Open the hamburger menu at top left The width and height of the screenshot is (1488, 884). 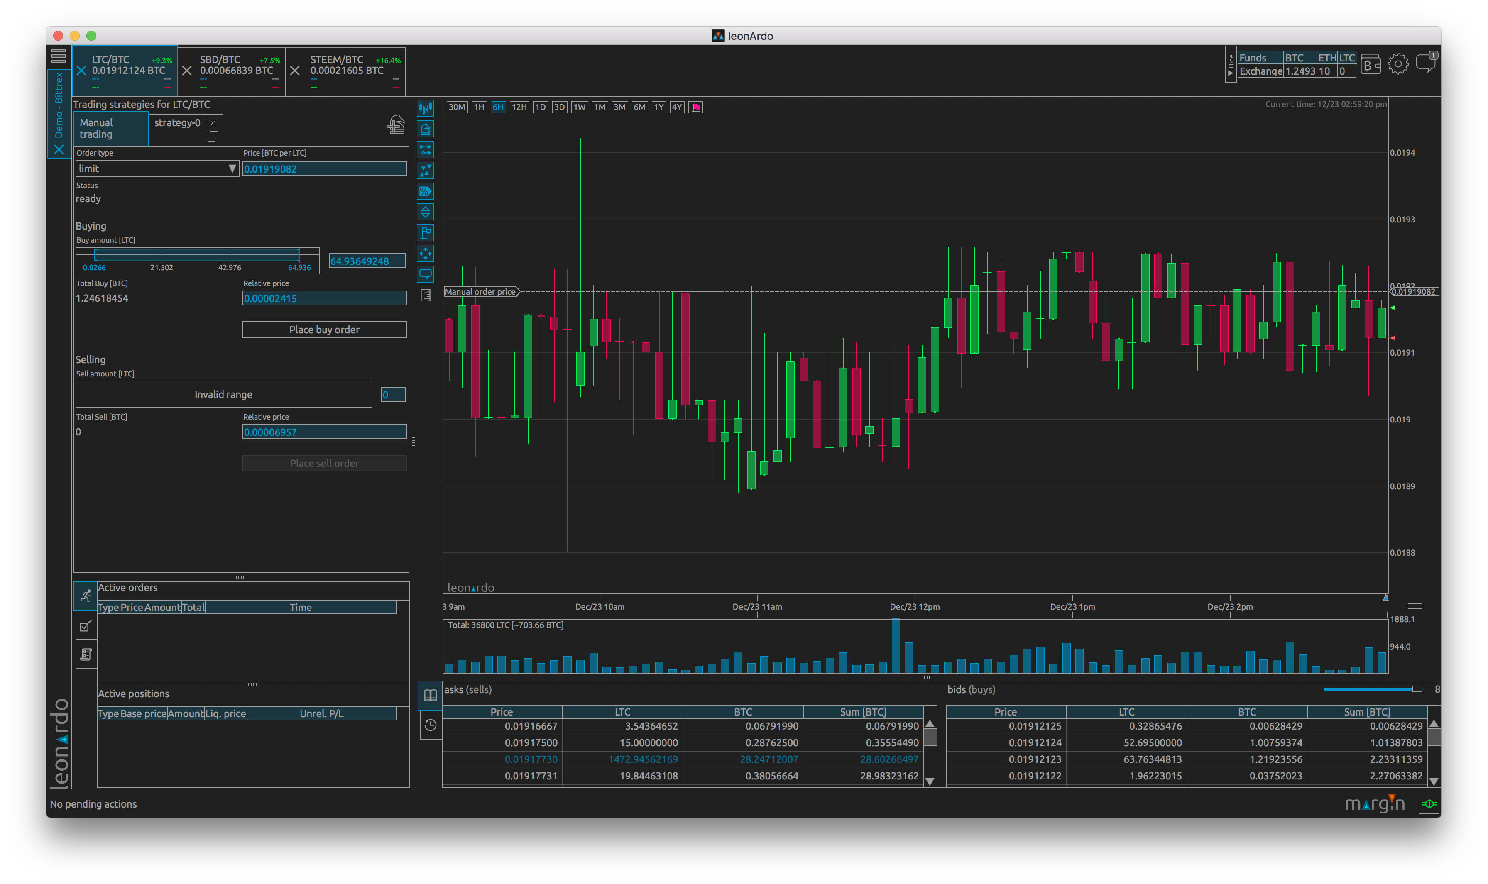pyautogui.click(x=59, y=56)
